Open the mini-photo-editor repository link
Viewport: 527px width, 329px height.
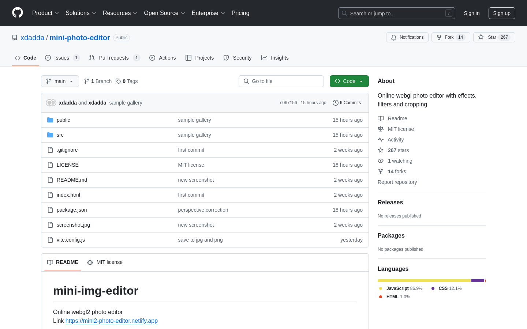pyautogui.click(x=80, y=38)
